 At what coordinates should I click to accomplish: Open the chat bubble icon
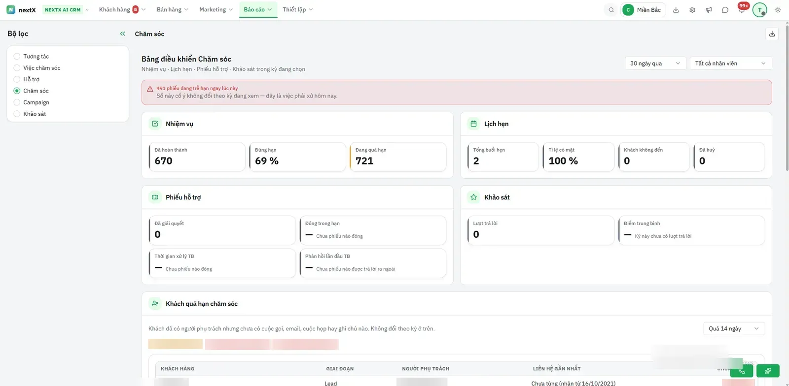coord(725,10)
